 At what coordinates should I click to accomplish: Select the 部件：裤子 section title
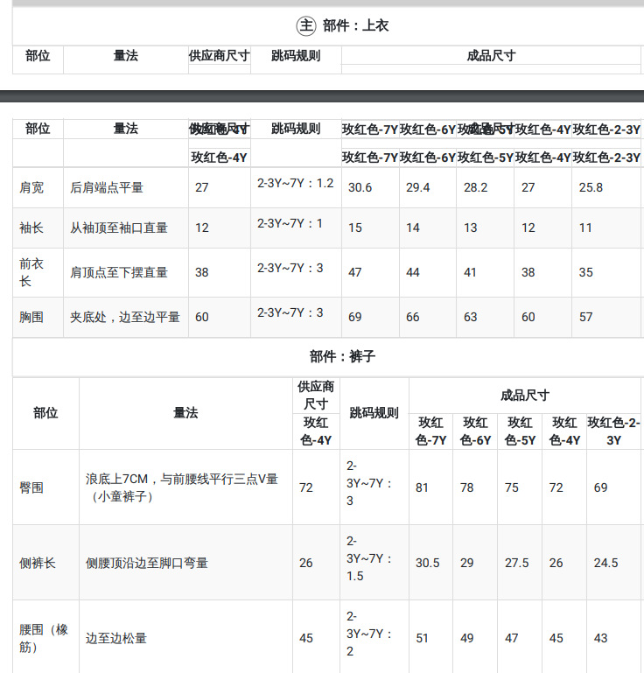(x=342, y=356)
